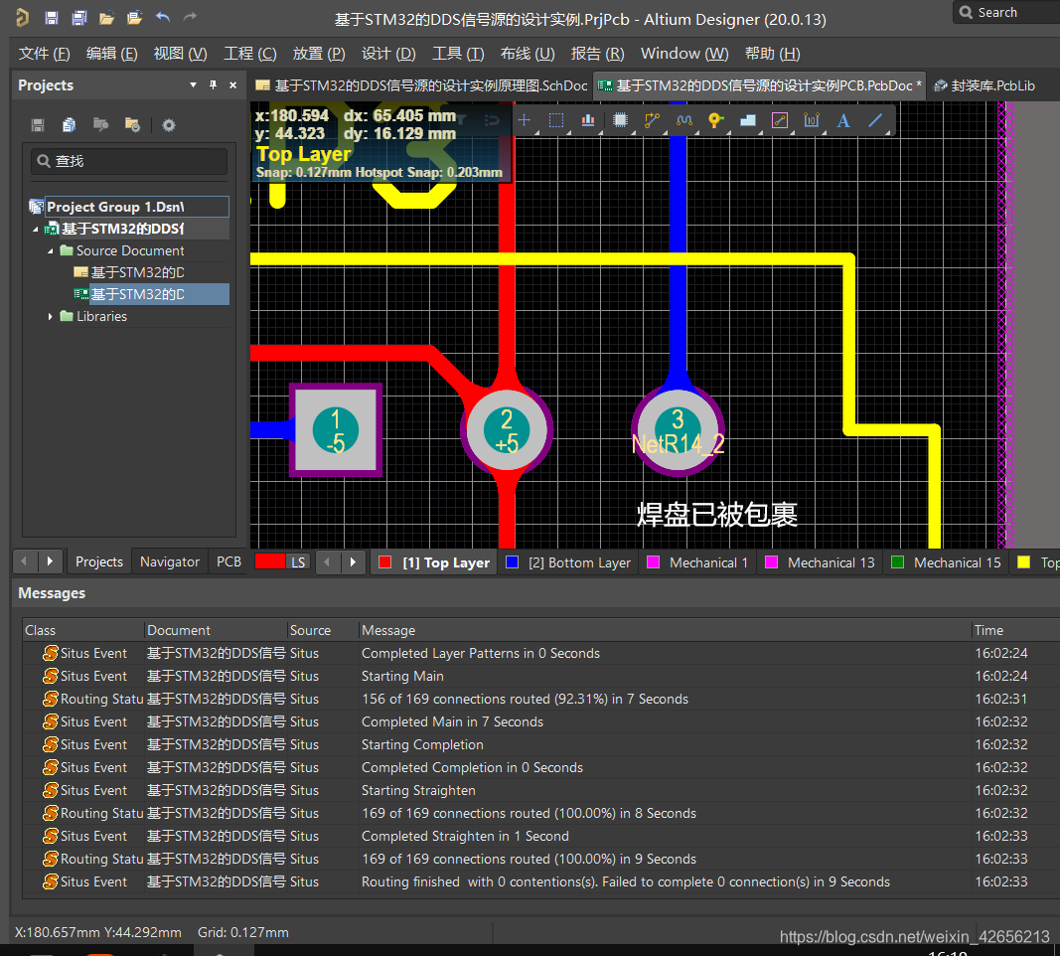This screenshot has height=956, width=1060.
Task: Select the dashed selection rectangle tool
Action: (x=556, y=121)
